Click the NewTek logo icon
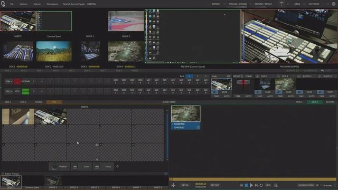The height and width of the screenshot is (190, 338). click(x=3, y=4)
